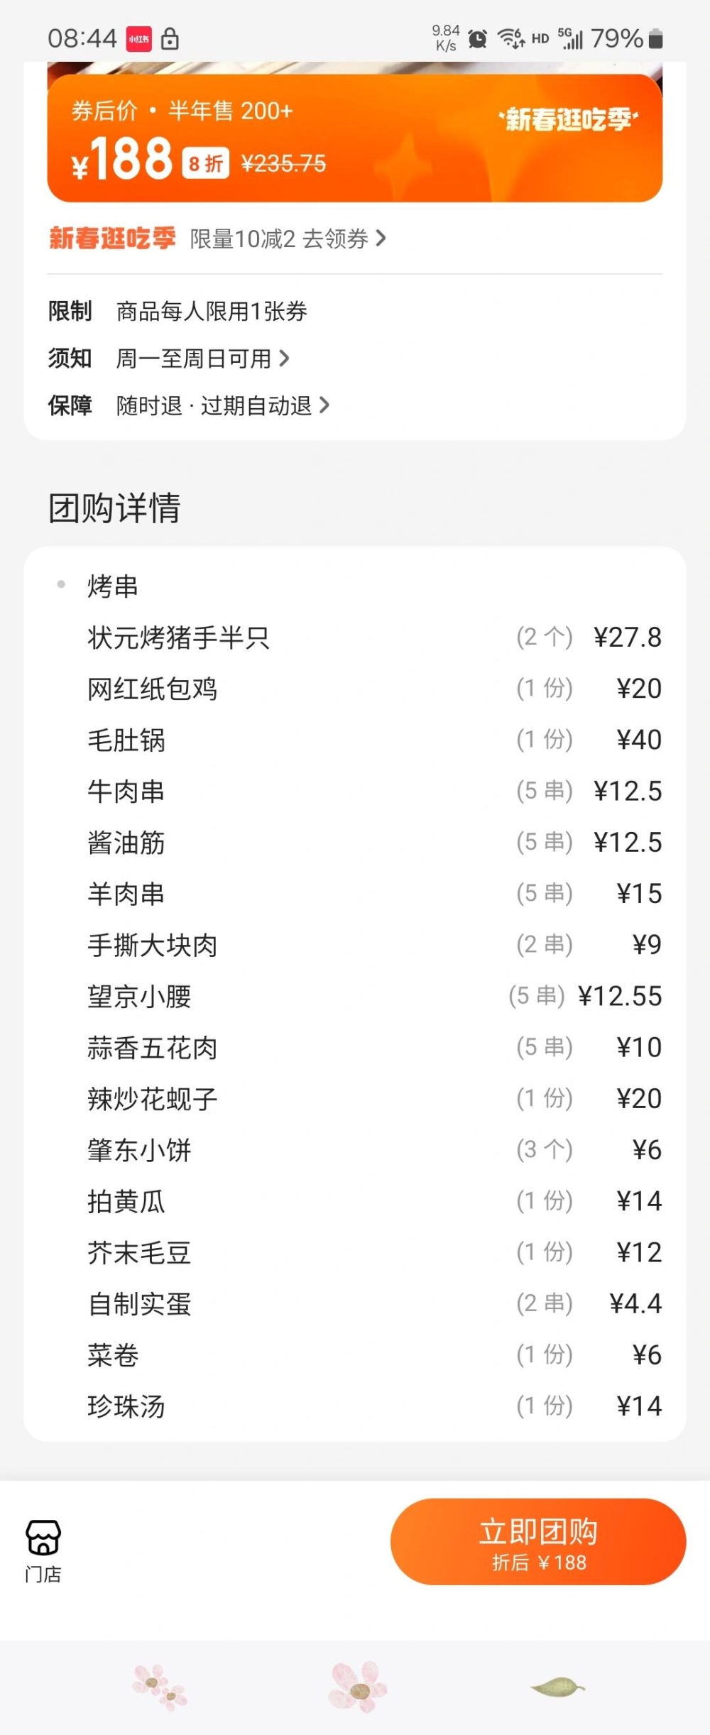Tap the Wi-Fi signal status icon
The width and height of the screenshot is (710, 1735).
510,38
